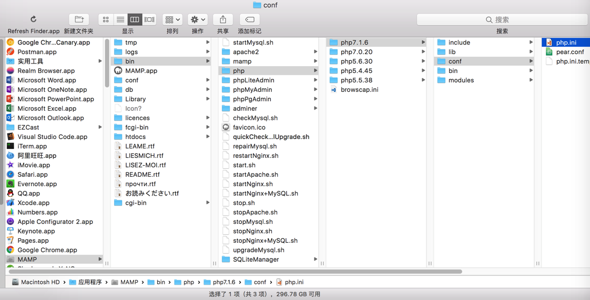590x300 pixels.
Task: Select the Google Chrome.app icon
Action: tap(11, 250)
